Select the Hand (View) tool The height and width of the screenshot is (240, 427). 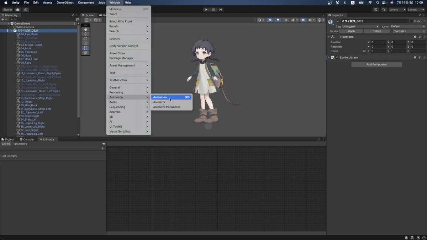(x=85, y=30)
